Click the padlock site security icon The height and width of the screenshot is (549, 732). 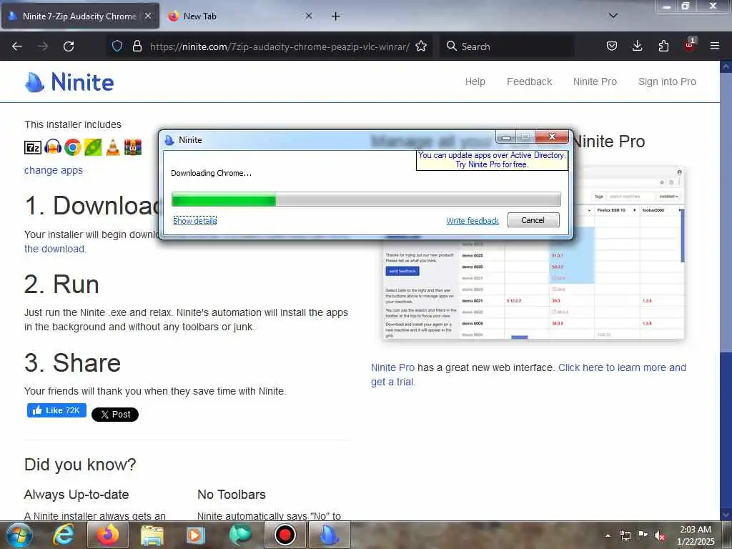point(137,46)
